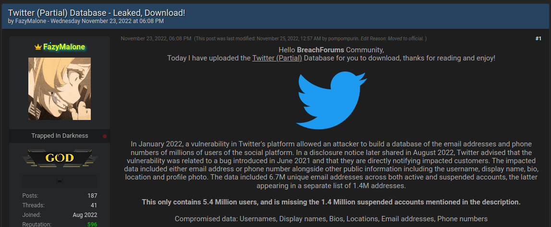Click the Posts count 187
Image resolution: width=551 pixels, height=227 pixels.
92,196
